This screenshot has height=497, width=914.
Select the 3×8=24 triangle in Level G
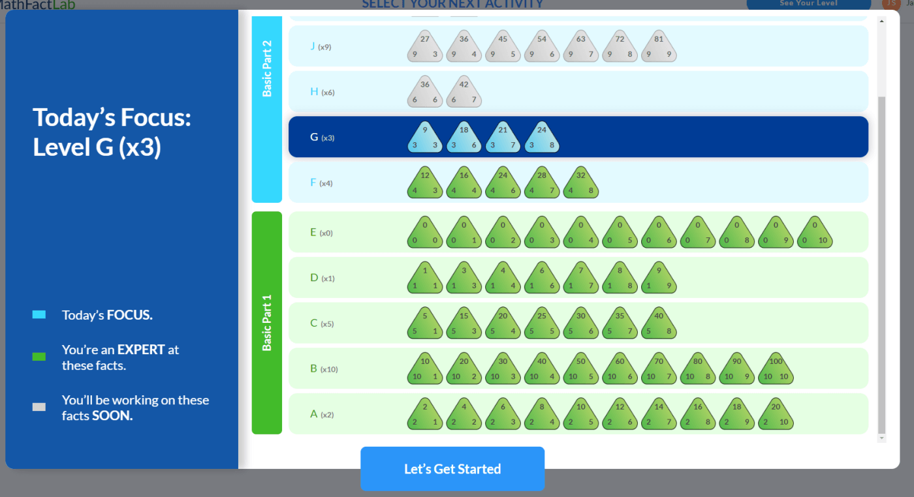click(541, 138)
